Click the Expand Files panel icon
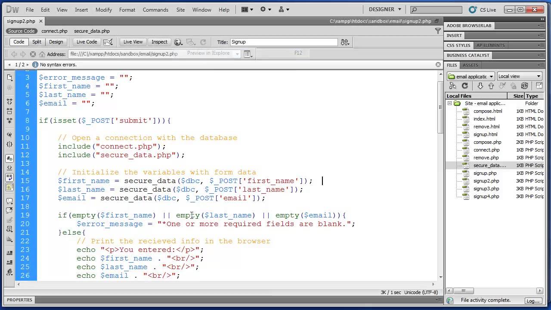Image resolution: width=551 pixels, height=310 pixels. coord(539,86)
